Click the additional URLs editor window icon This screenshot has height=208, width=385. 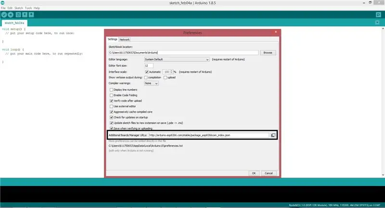(x=273, y=135)
